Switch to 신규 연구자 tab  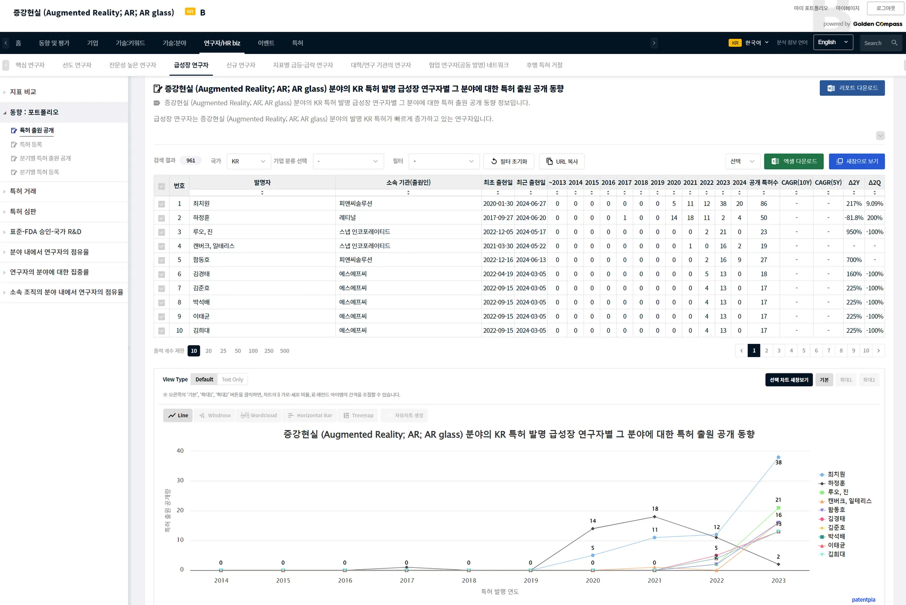pyautogui.click(x=241, y=65)
